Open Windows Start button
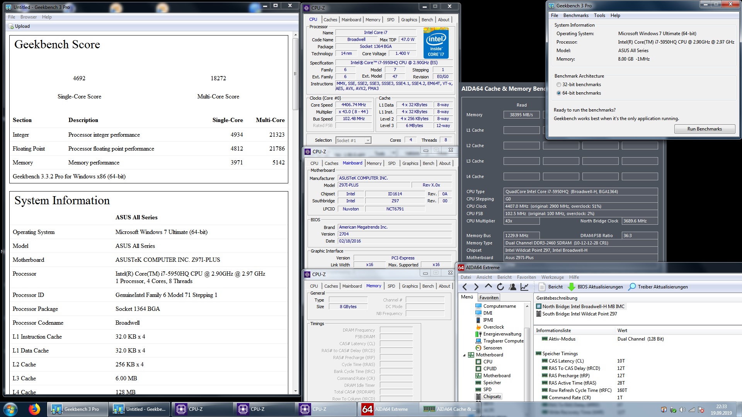The width and height of the screenshot is (742, 417). [10, 409]
